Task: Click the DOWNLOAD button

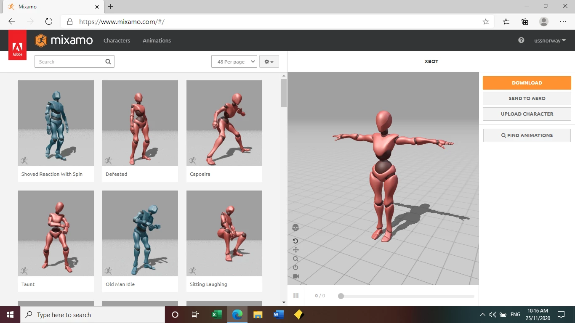Action: (x=527, y=83)
